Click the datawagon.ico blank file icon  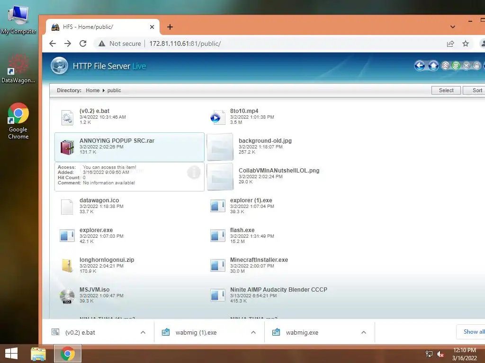[x=67, y=207]
